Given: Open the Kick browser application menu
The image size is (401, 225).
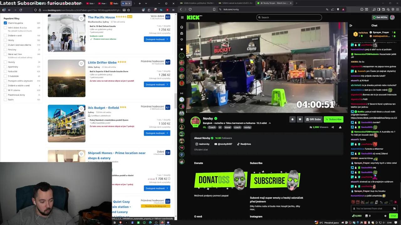Looking at the screenshot, I should (398, 9).
